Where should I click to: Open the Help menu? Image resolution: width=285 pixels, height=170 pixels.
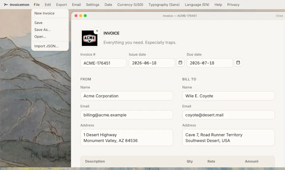(218, 5)
